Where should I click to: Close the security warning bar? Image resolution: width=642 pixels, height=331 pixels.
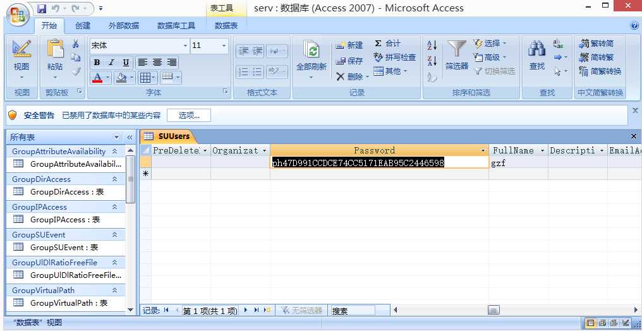pos(635,111)
